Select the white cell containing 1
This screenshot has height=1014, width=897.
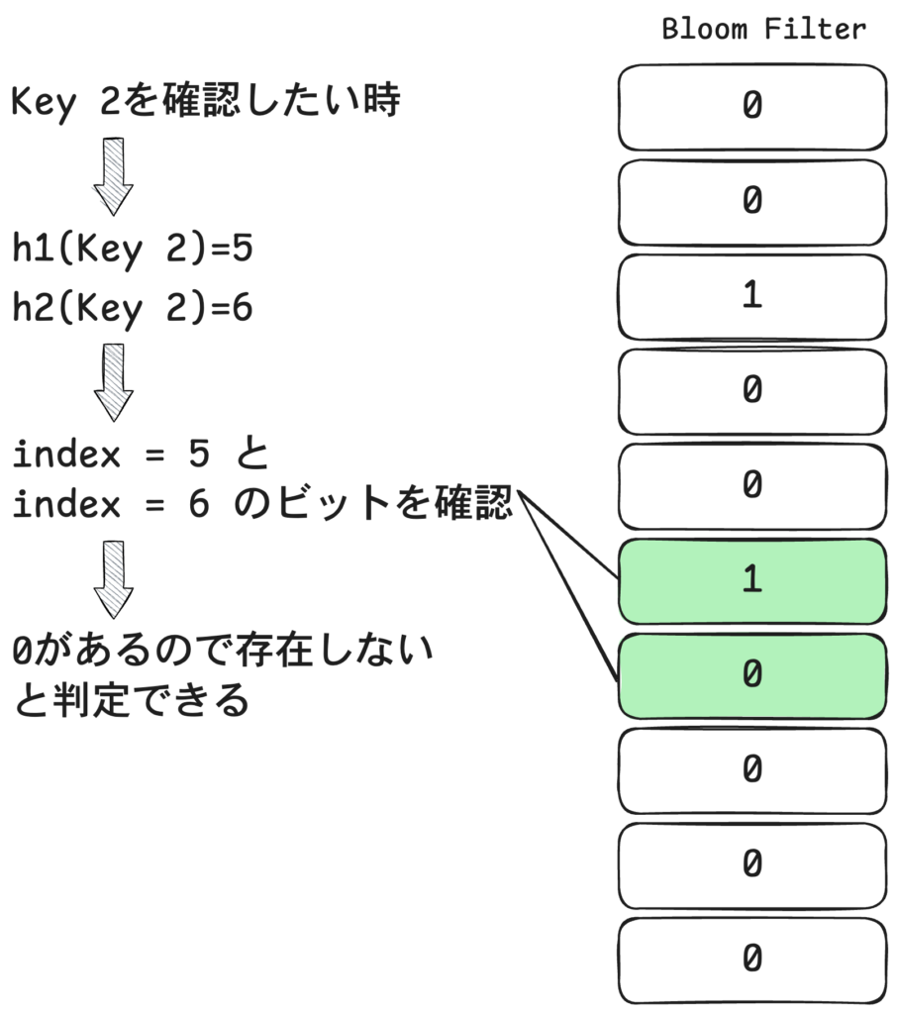click(751, 297)
